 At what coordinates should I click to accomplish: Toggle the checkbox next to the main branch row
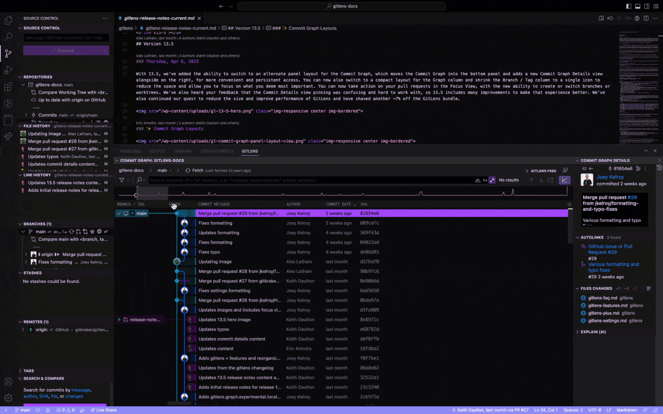(120, 213)
